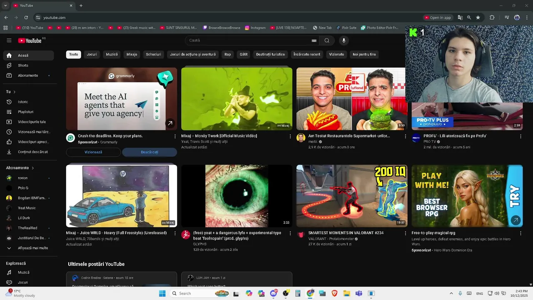This screenshot has width=533, height=300.
Task: Select Încărcate recent filter chip
Action: click(307, 55)
